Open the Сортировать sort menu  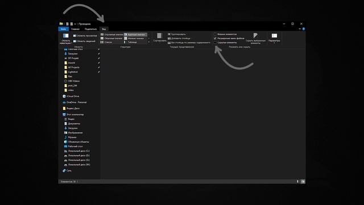pos(159,38)
